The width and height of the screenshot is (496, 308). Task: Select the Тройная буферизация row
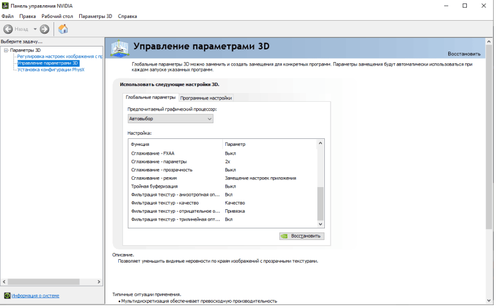224,187
